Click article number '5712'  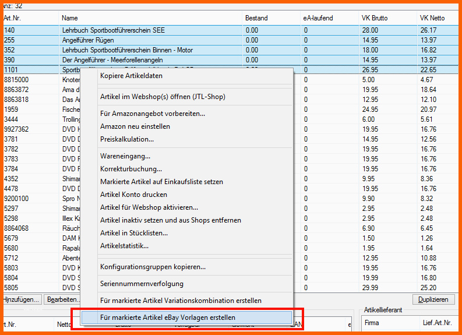(11, 258)
